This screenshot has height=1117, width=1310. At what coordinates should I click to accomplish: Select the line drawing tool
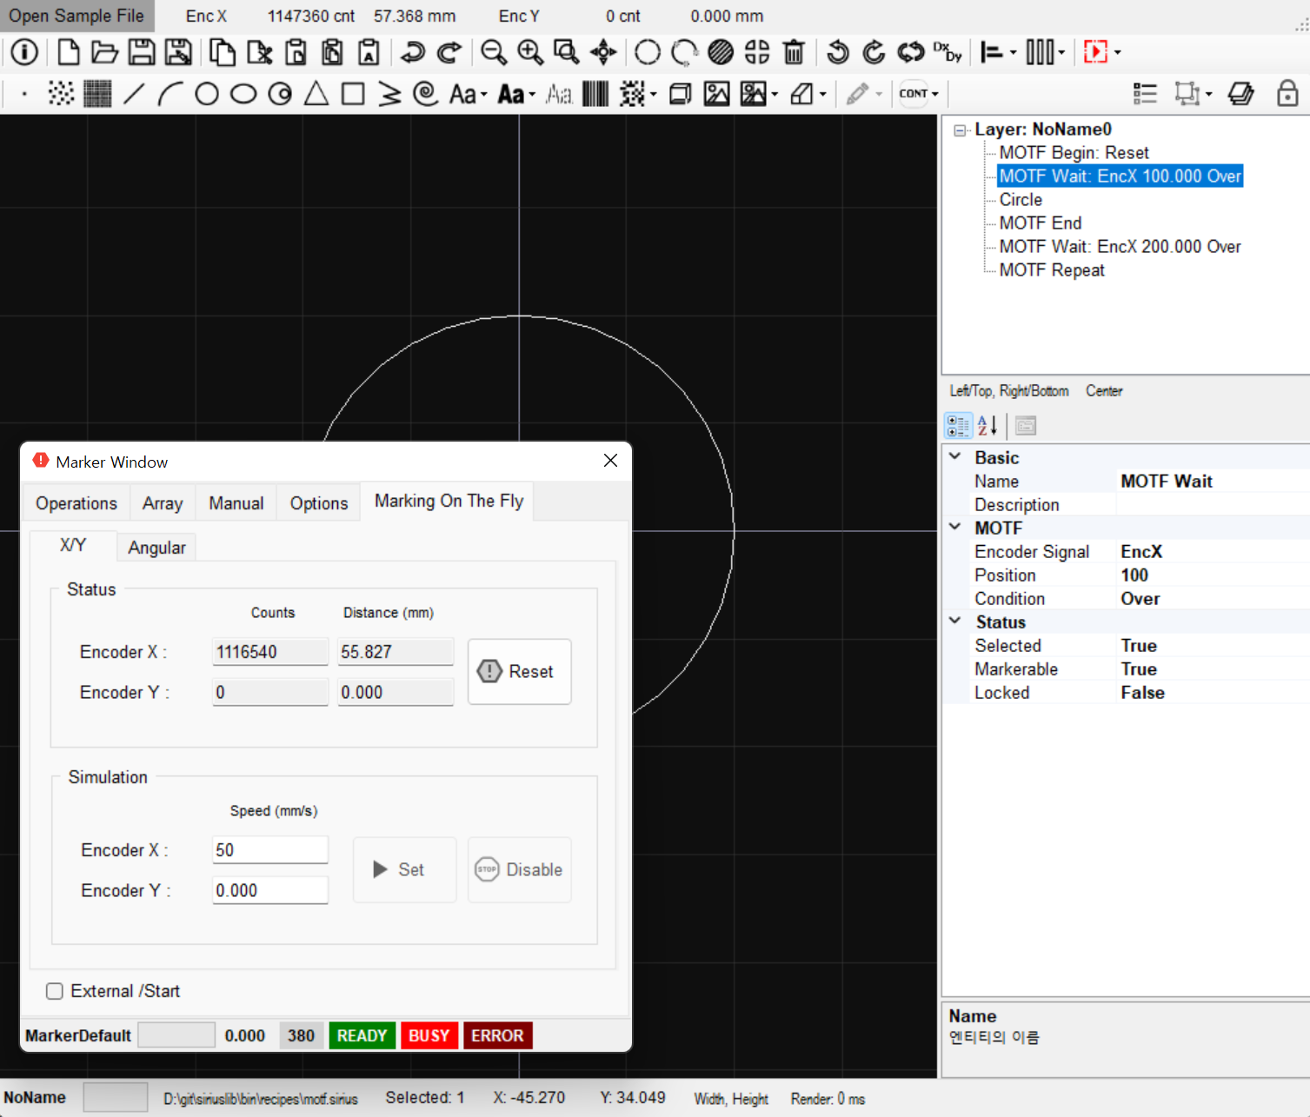pos(133,94)
